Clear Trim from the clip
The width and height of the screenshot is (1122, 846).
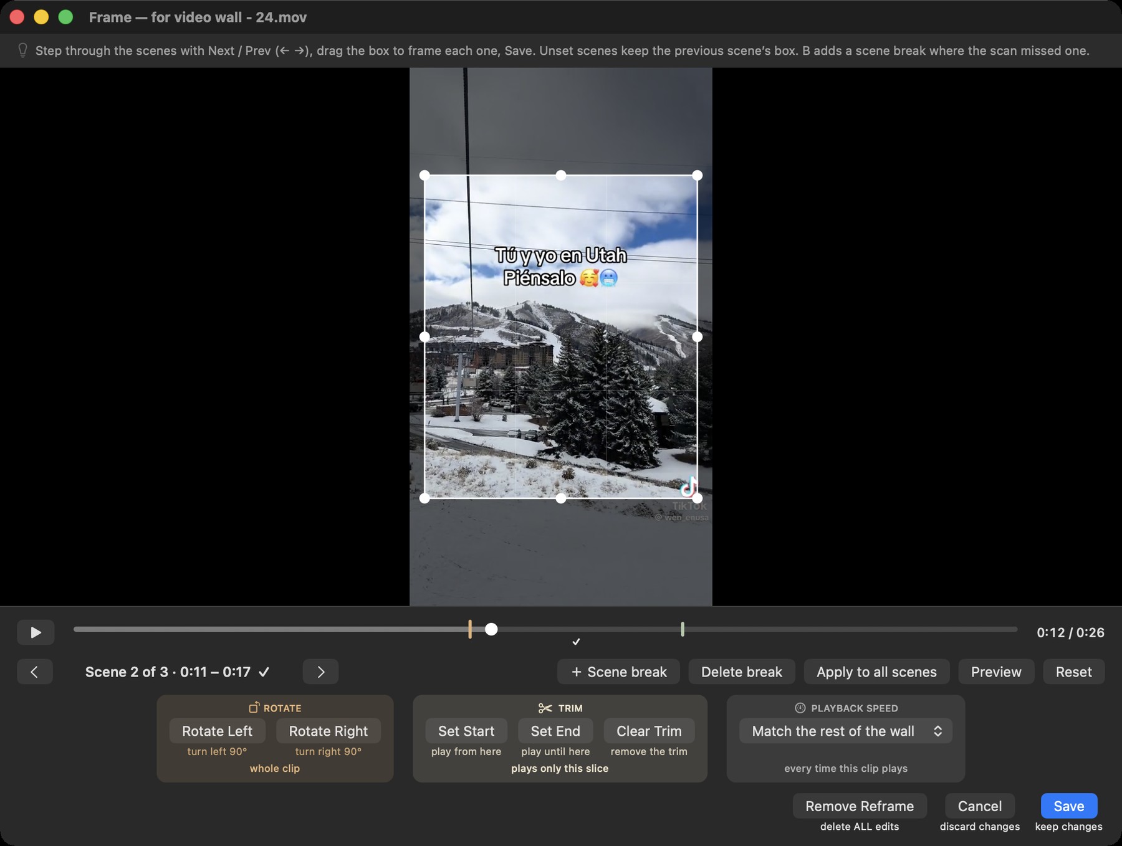[649, 731]
